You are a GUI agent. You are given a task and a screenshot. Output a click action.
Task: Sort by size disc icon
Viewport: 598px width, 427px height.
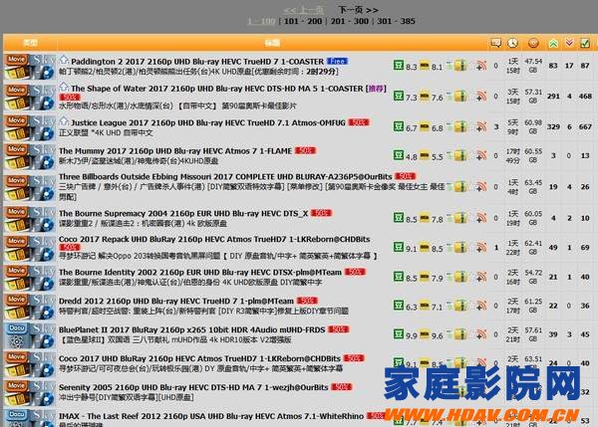(533, 43)
